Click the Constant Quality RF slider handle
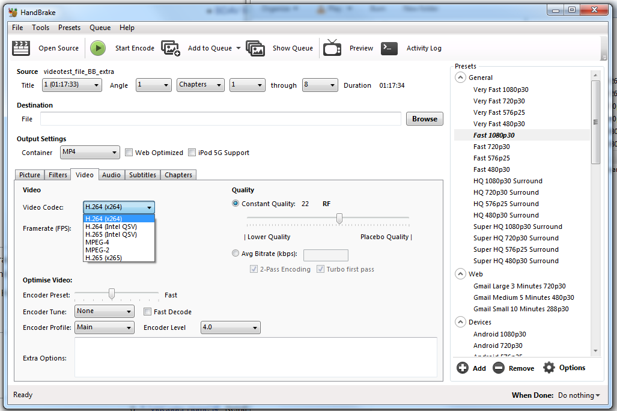 pyautogui.click(x=339, y=219)
